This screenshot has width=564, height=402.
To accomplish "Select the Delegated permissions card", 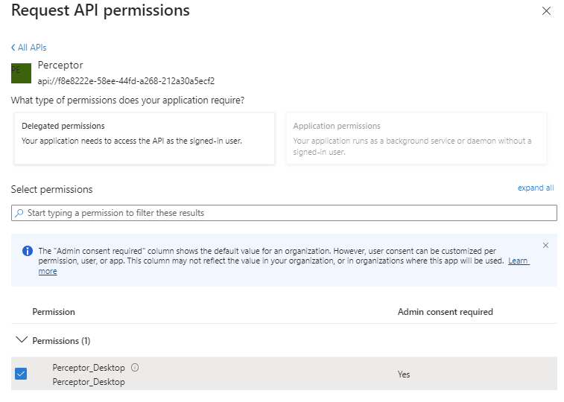I will [x=145, y=138].
